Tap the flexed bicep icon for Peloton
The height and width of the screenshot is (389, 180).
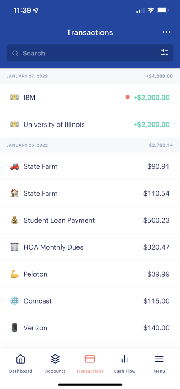14,274
